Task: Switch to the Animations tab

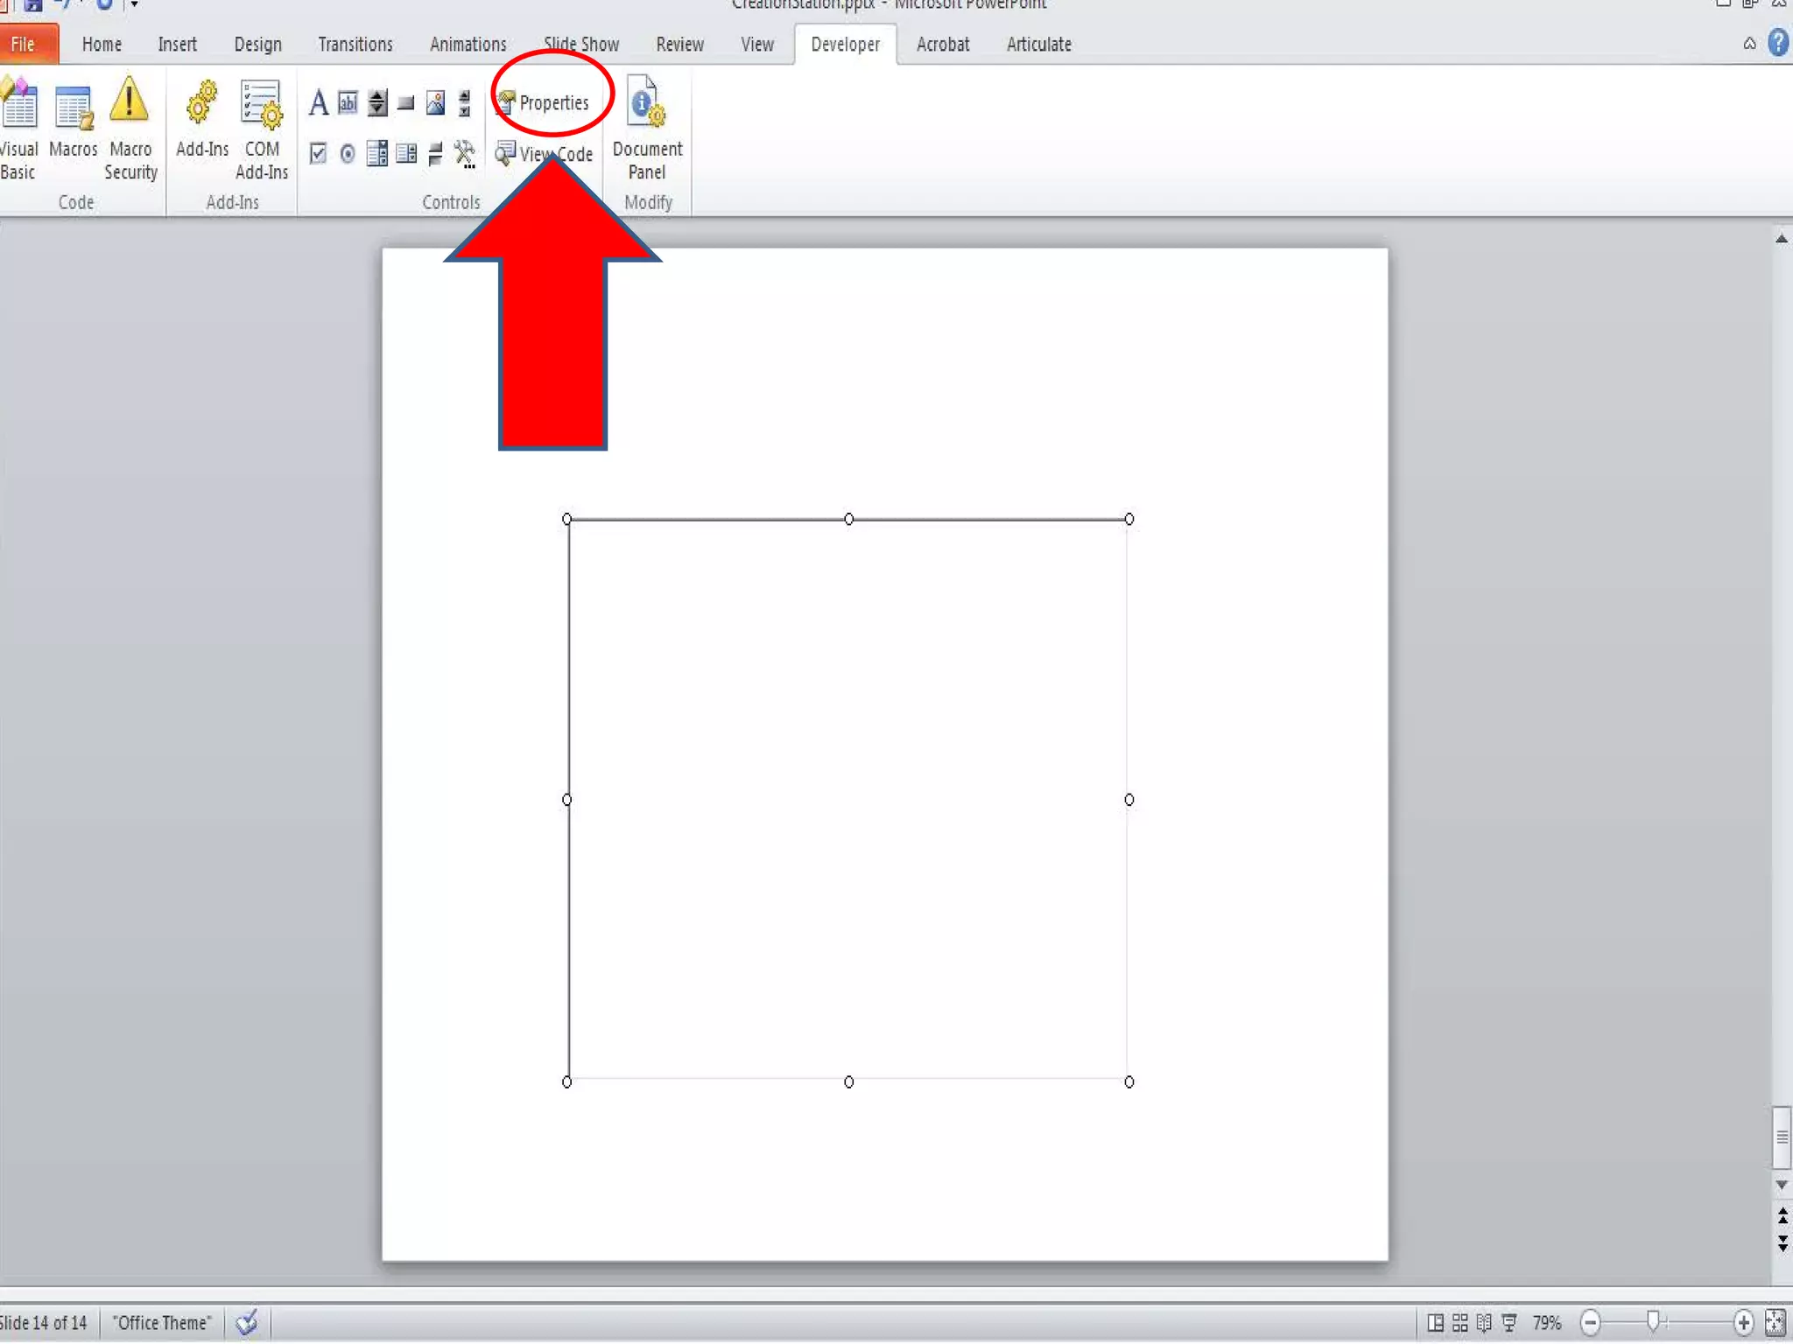Action: click(x=468, y=45)
